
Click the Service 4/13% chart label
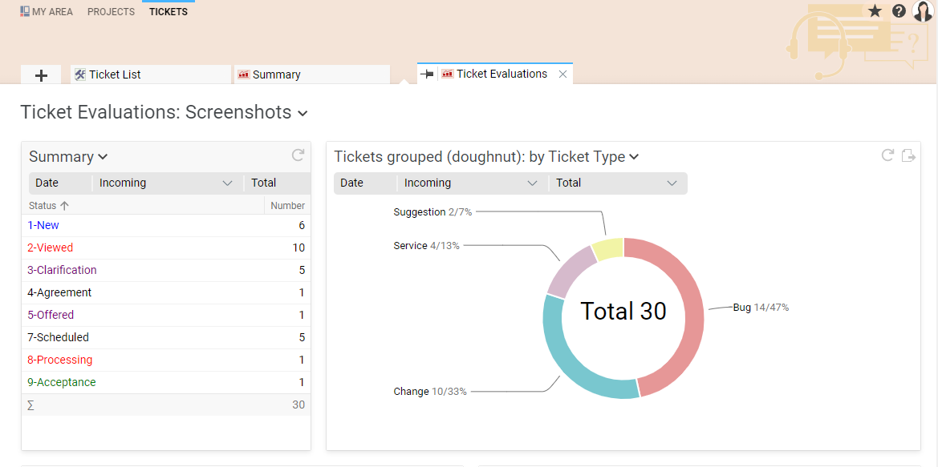[x=427, y=245]
